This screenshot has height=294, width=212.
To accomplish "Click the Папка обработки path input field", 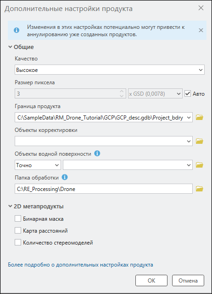I will point(104,189).
